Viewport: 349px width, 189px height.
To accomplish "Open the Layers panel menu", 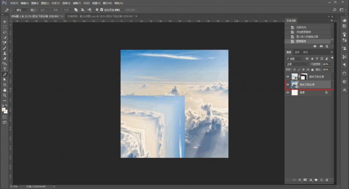I will [x=331, y=52].
